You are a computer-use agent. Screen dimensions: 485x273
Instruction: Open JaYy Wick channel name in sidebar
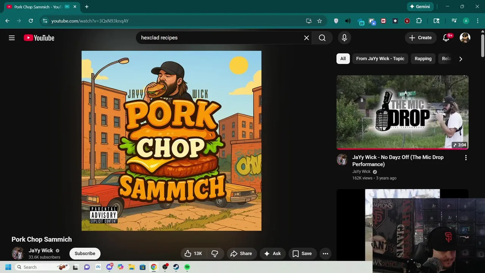coord(361,171)
